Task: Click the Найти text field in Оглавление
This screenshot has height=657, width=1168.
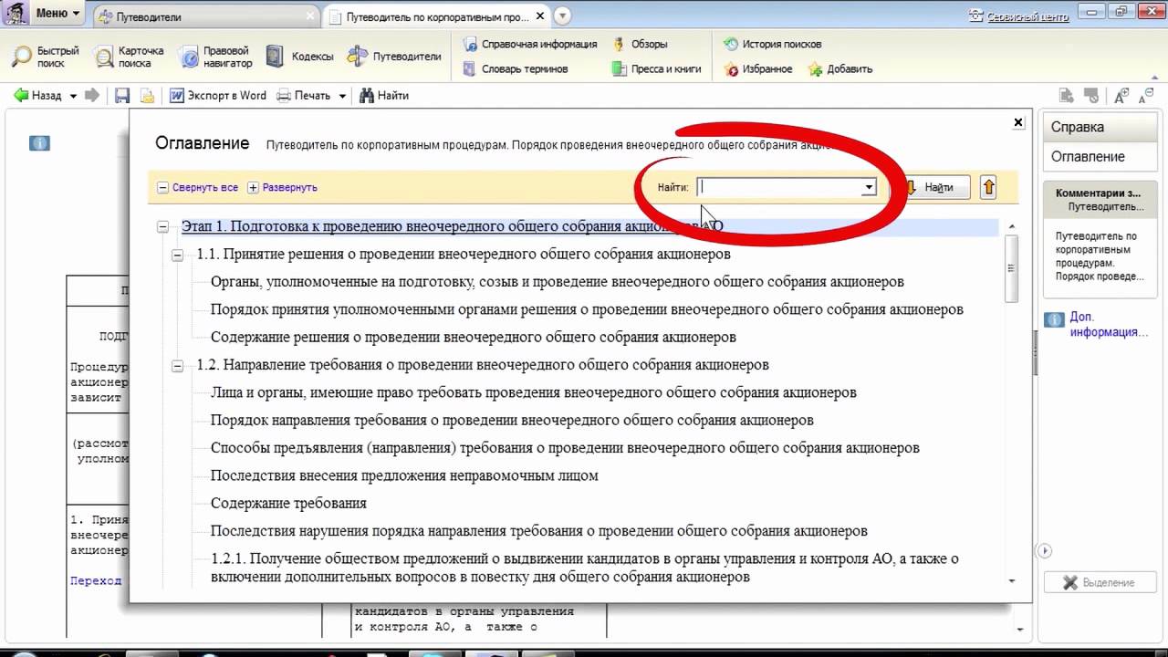Action: coord(779,187)
